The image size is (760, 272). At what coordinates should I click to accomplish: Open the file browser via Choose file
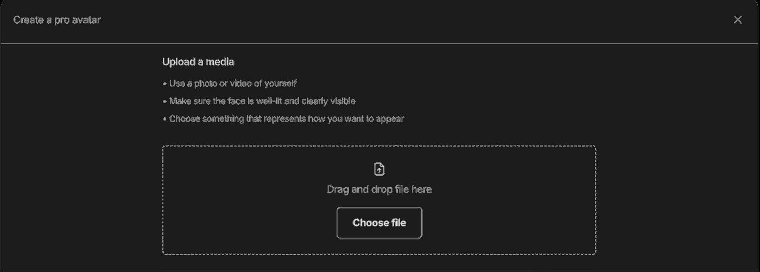[x=379, y=223]
